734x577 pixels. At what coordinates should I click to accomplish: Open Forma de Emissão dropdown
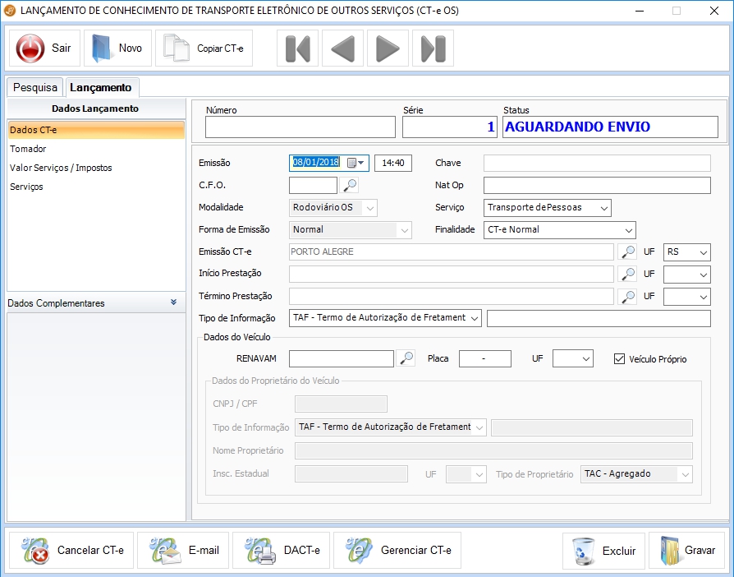[x=351, y=229]
